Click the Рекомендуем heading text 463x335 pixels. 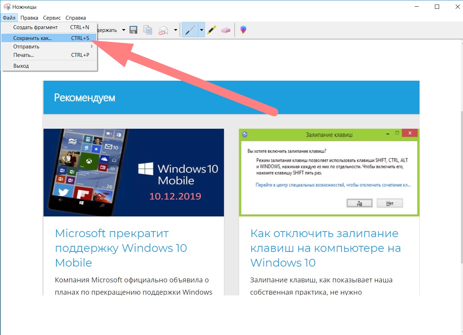[x=85, y=98]
